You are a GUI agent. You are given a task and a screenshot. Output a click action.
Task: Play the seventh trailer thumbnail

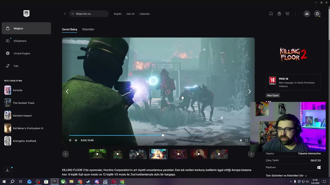(219, 154)
